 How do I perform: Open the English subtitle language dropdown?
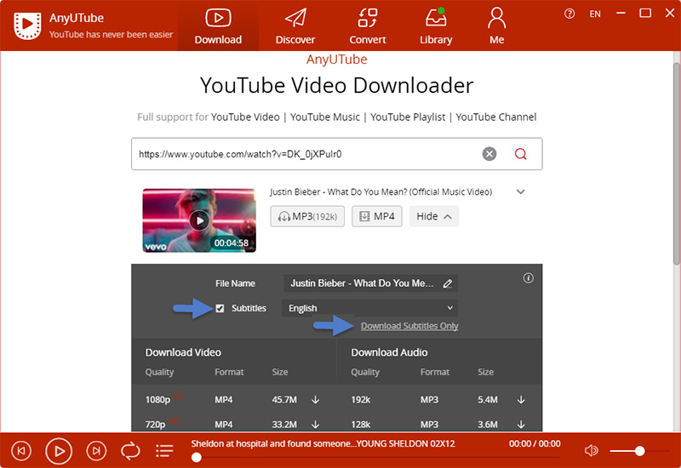pyautogui.click(x=370, y=308)
